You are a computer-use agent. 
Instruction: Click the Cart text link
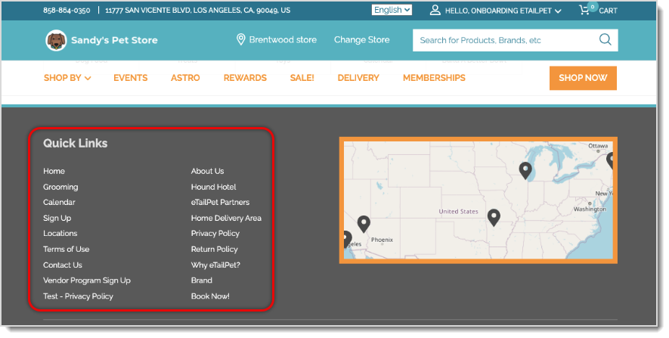tap(608, 11)
